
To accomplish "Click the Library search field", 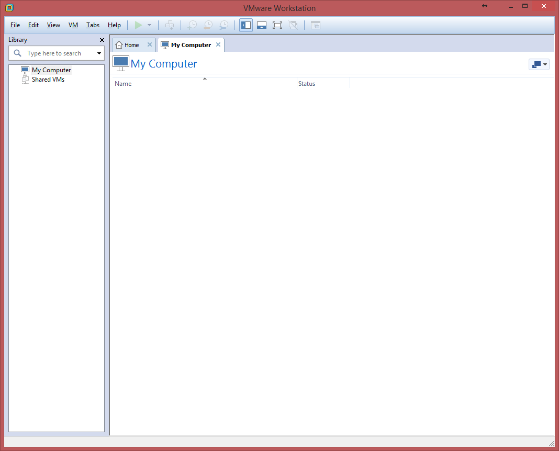I will pyautogui.click(x=57, y=53).
